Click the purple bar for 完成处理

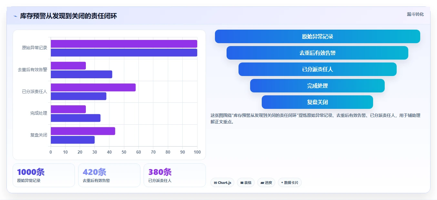click(x=68, y=109)
